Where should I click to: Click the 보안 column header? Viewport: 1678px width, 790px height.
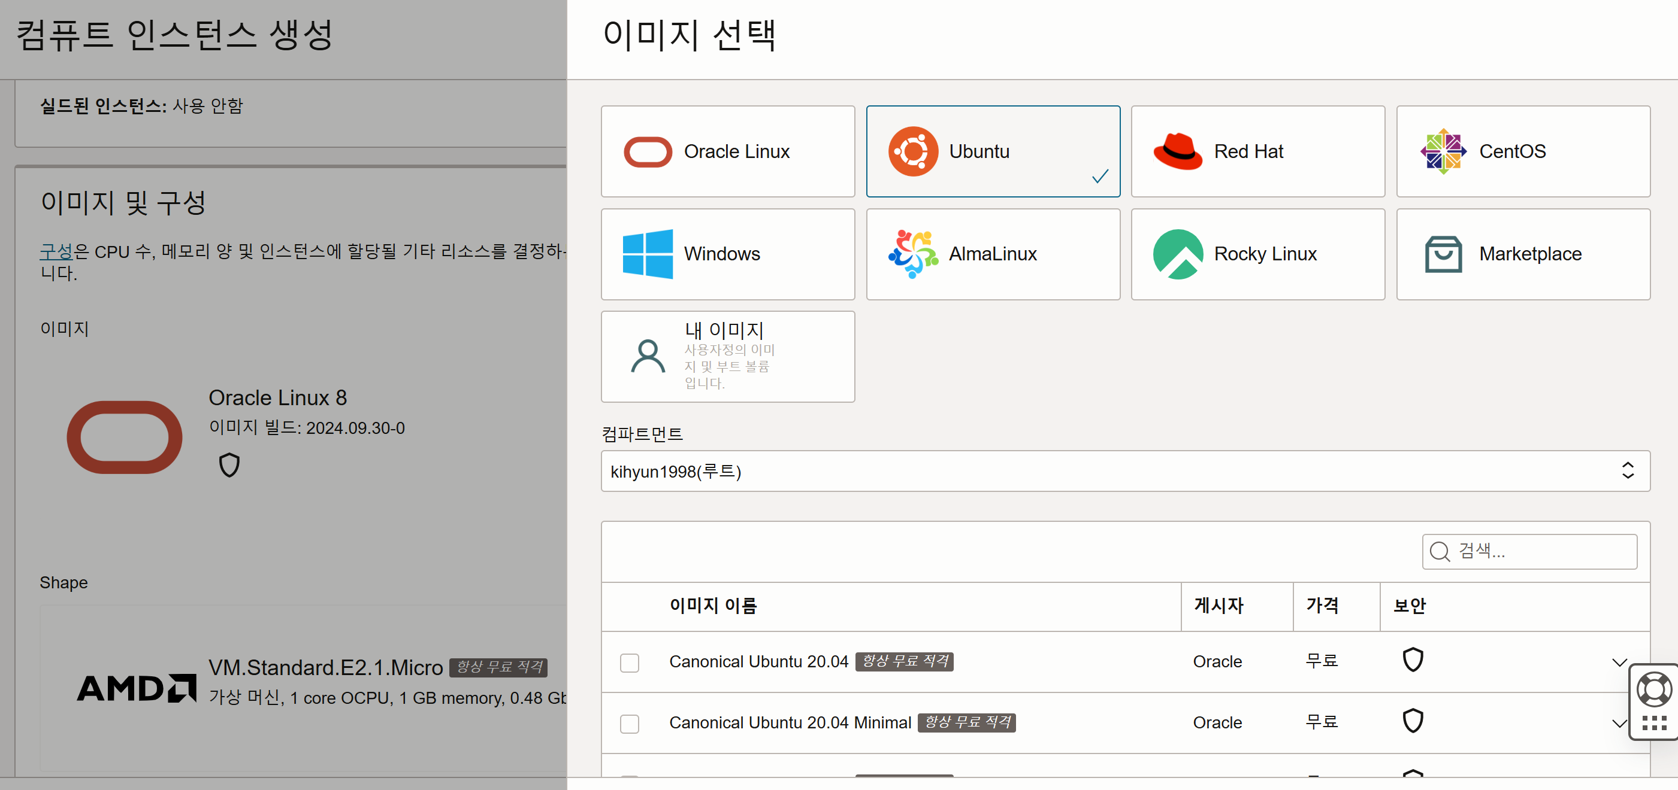point(1409,606)
